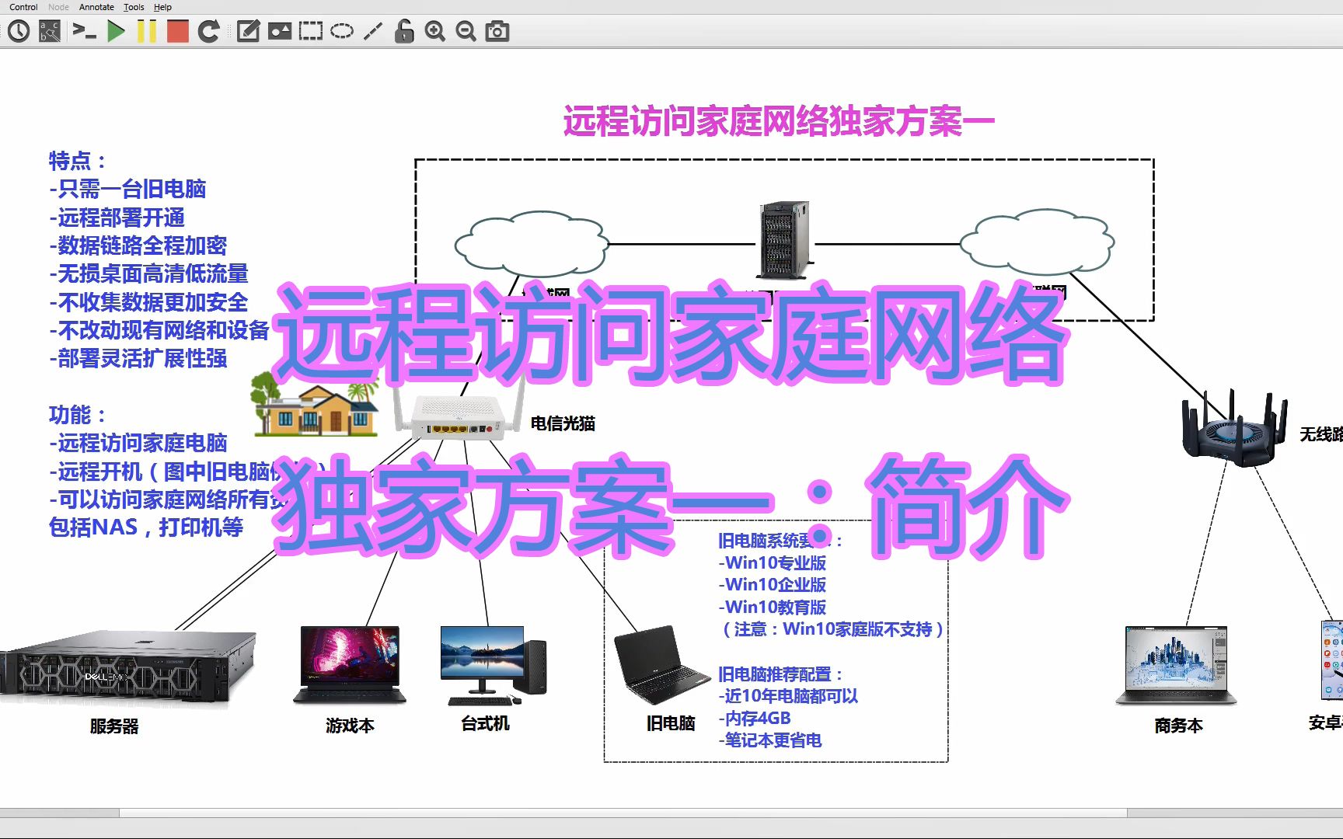Select the Draw line tool
Image resolution: width=1343 pixels, height=839 pixels.
click(x=373, y=31)
